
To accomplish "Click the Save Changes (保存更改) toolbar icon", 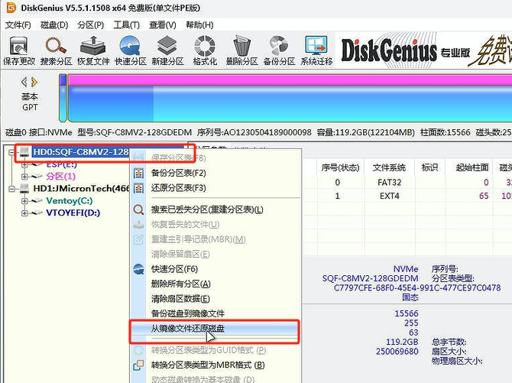I will (19, 50).
